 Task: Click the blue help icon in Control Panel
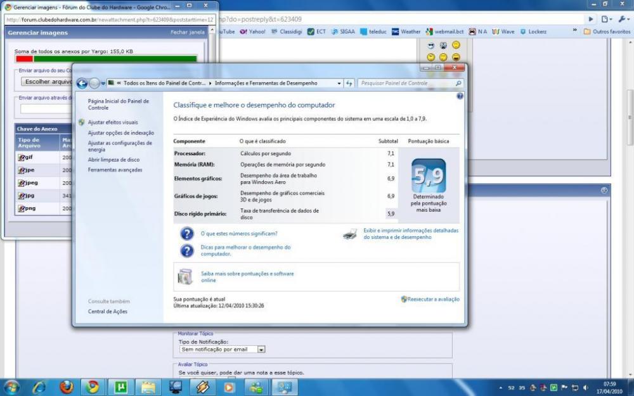click(460, 96)
